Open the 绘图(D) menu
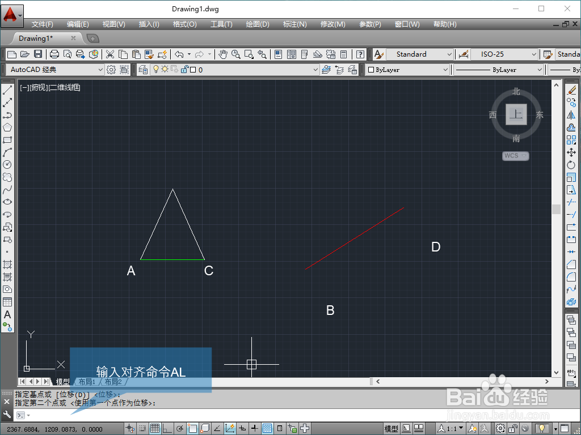The width and height of the screenshot is (581, 435). pos(258,24)
